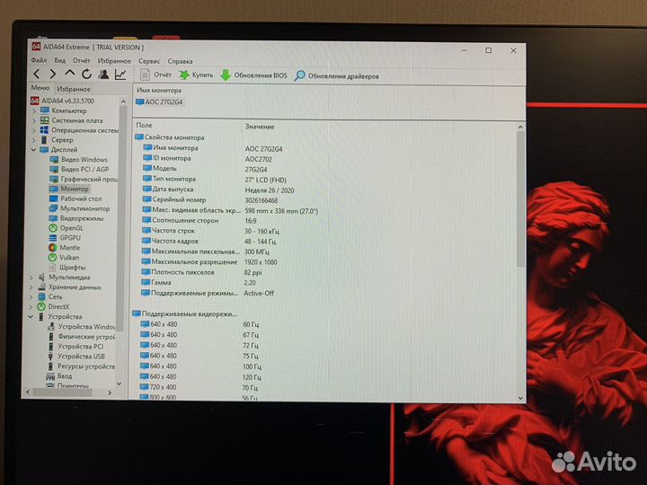Image resolution: width=647 pixels, height=485 pixels.
Task: Open the graph chart icon in toolbar
Action: click(x=120, y=75)
